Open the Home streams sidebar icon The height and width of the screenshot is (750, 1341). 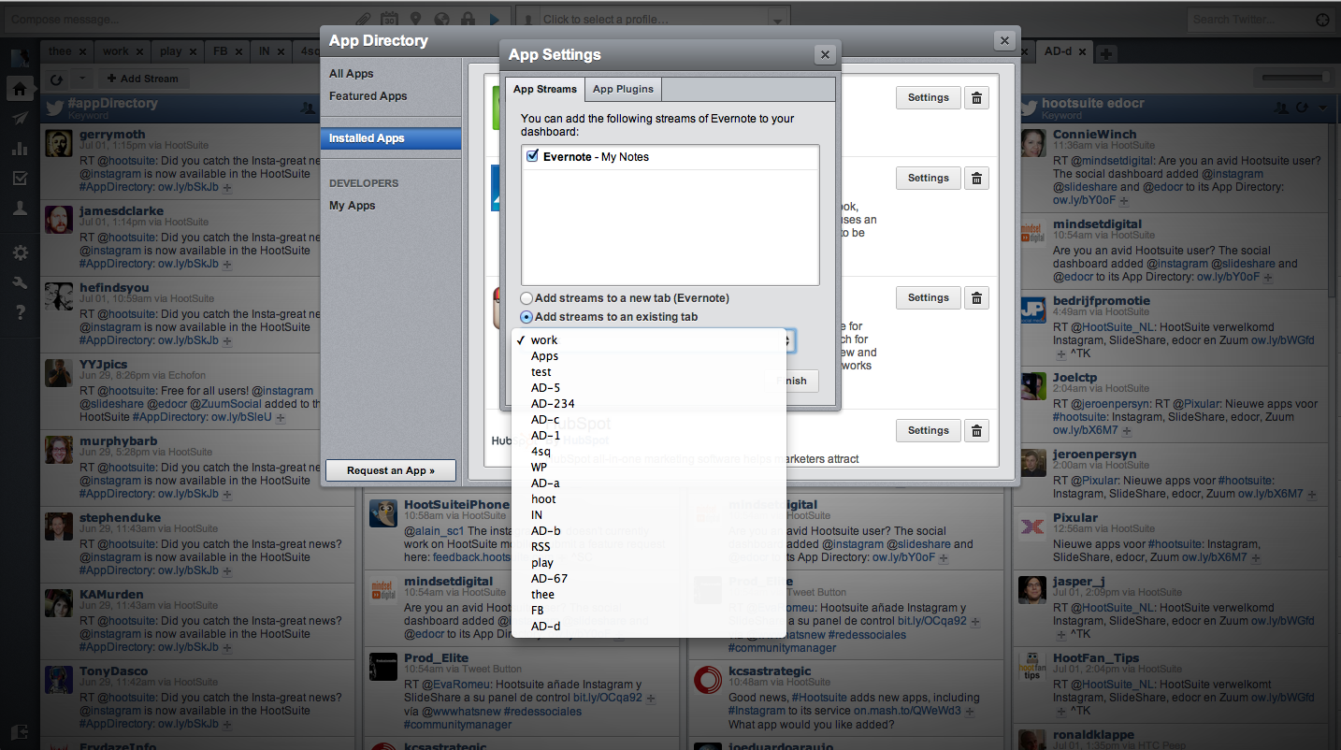(20, 90)
